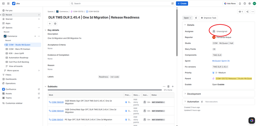
Task: Click the subtasks progress bar
Action: [x=104, y=90]
